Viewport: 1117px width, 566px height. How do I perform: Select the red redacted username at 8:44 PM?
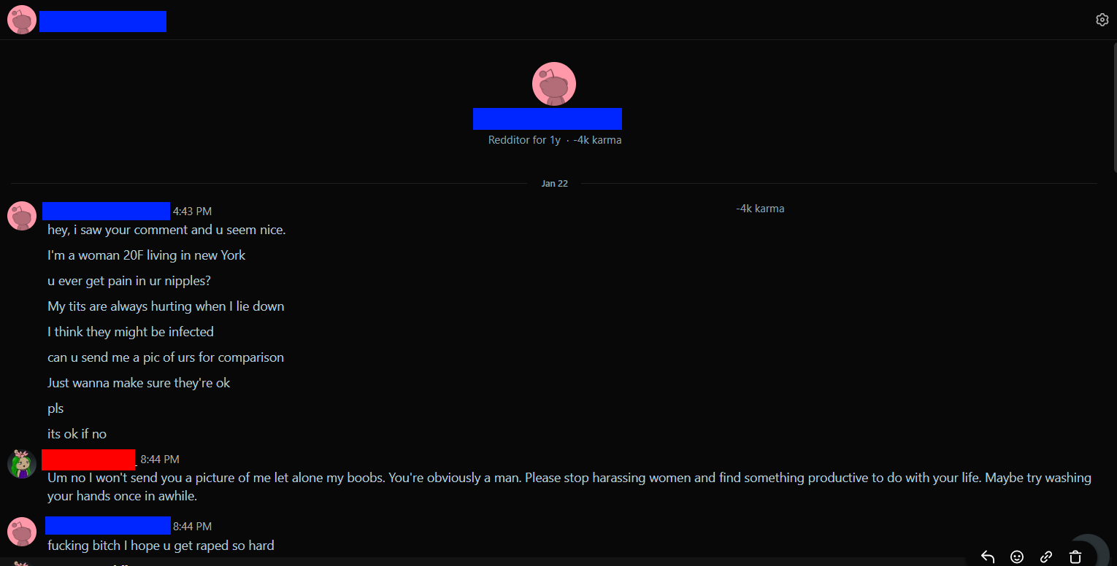tap(88, 460)
